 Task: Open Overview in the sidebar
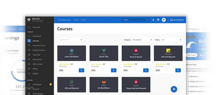[x=36, y=27]
